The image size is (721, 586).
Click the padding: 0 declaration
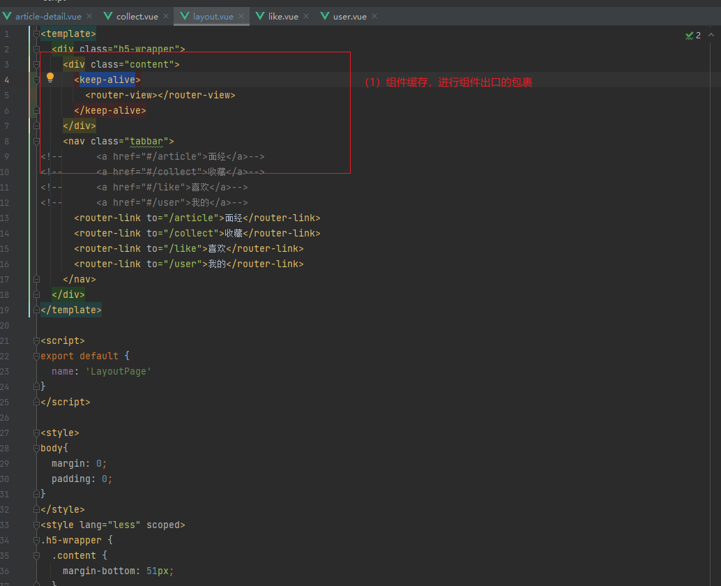[82, 479]
